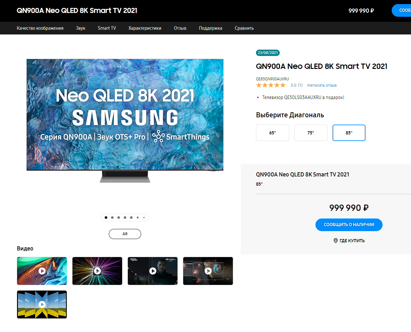Click the 85" size label in the price panel
This screenshot has width=411, height=332.
[259, 184]
